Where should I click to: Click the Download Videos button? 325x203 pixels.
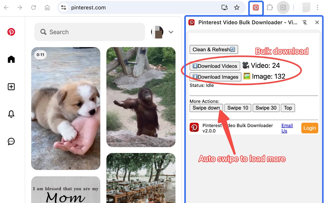[215, 66]
